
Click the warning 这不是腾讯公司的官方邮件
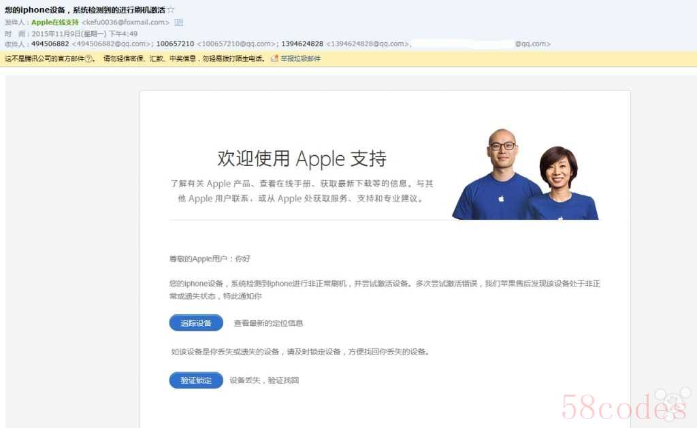pos(44,59)
